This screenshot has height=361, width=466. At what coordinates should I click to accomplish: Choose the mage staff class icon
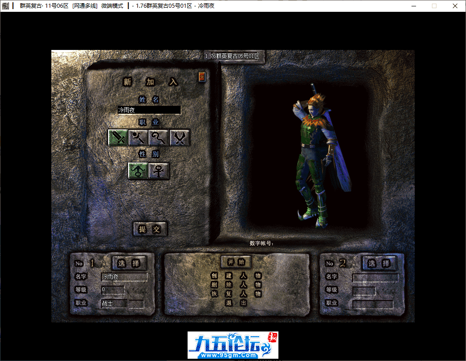coord(139,138)
